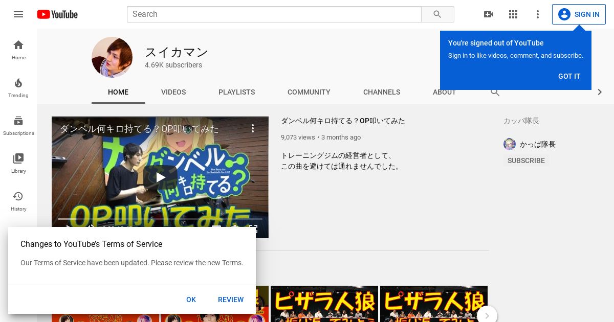Image resolution: width=614 pixels, height=322 pixels.
Task: Seek on the video progress bar
Action: point(160,219)
